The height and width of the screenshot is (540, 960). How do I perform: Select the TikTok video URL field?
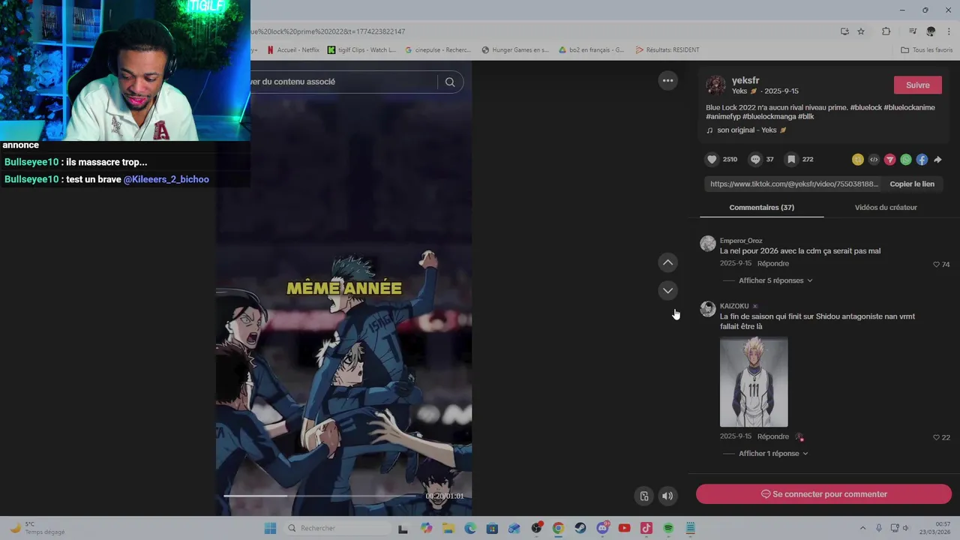[x=793, y=184]
